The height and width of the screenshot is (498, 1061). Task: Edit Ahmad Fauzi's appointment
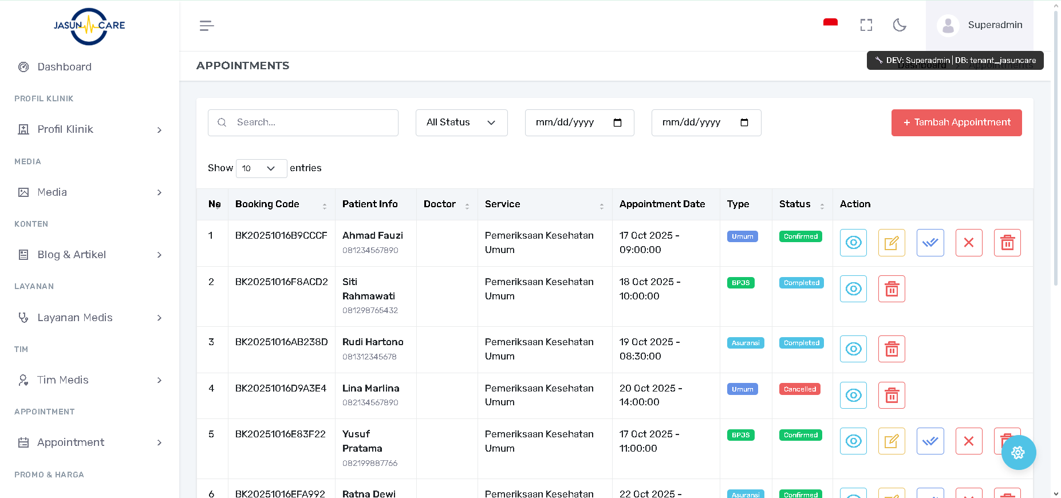point(892,243)
